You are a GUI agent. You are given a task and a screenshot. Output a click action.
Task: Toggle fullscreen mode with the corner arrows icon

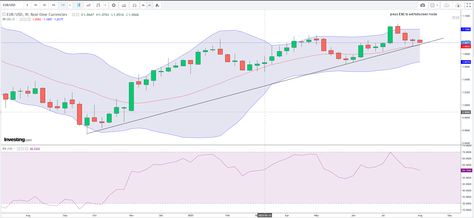pos(469,5)
